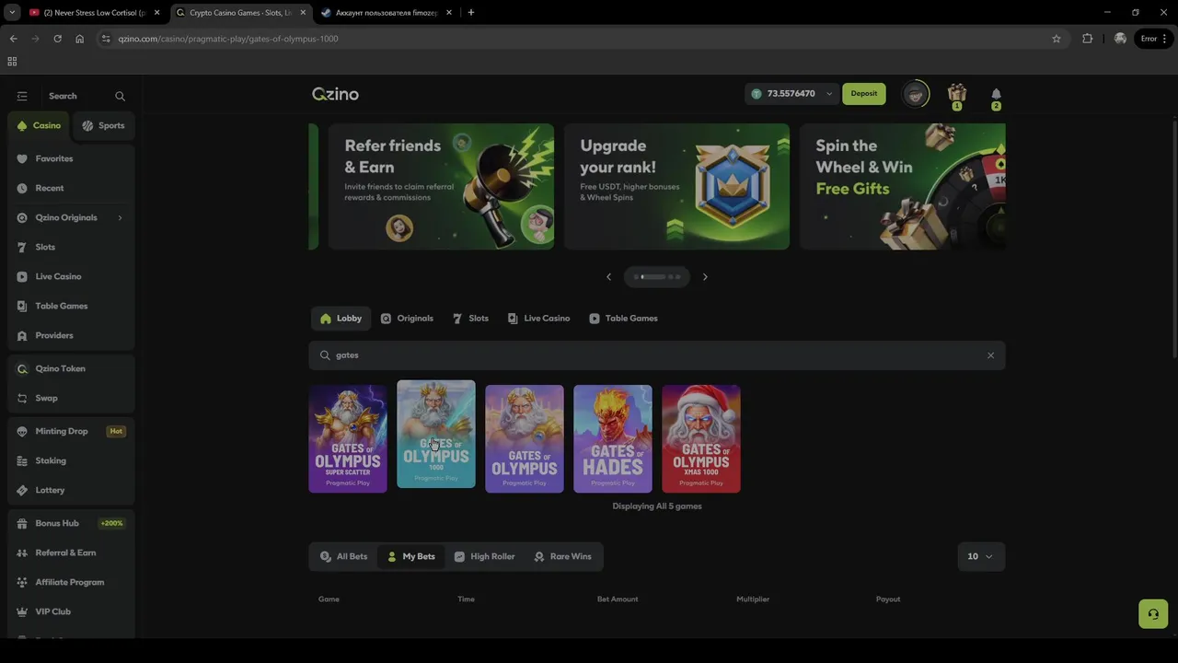Image resolution: width=1178 pixels, height=663 pixels.
Task: Open the browser tab list dropdown
Action: click(x=12, y=13)
